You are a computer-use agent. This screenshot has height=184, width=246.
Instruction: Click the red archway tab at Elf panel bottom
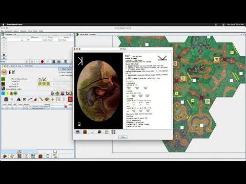(40, 156)
